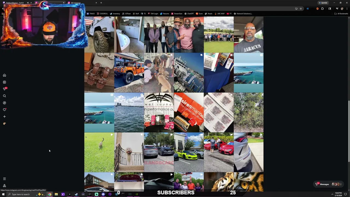
Task: Open StreamEast bookmark
Action: pos(176,14)
